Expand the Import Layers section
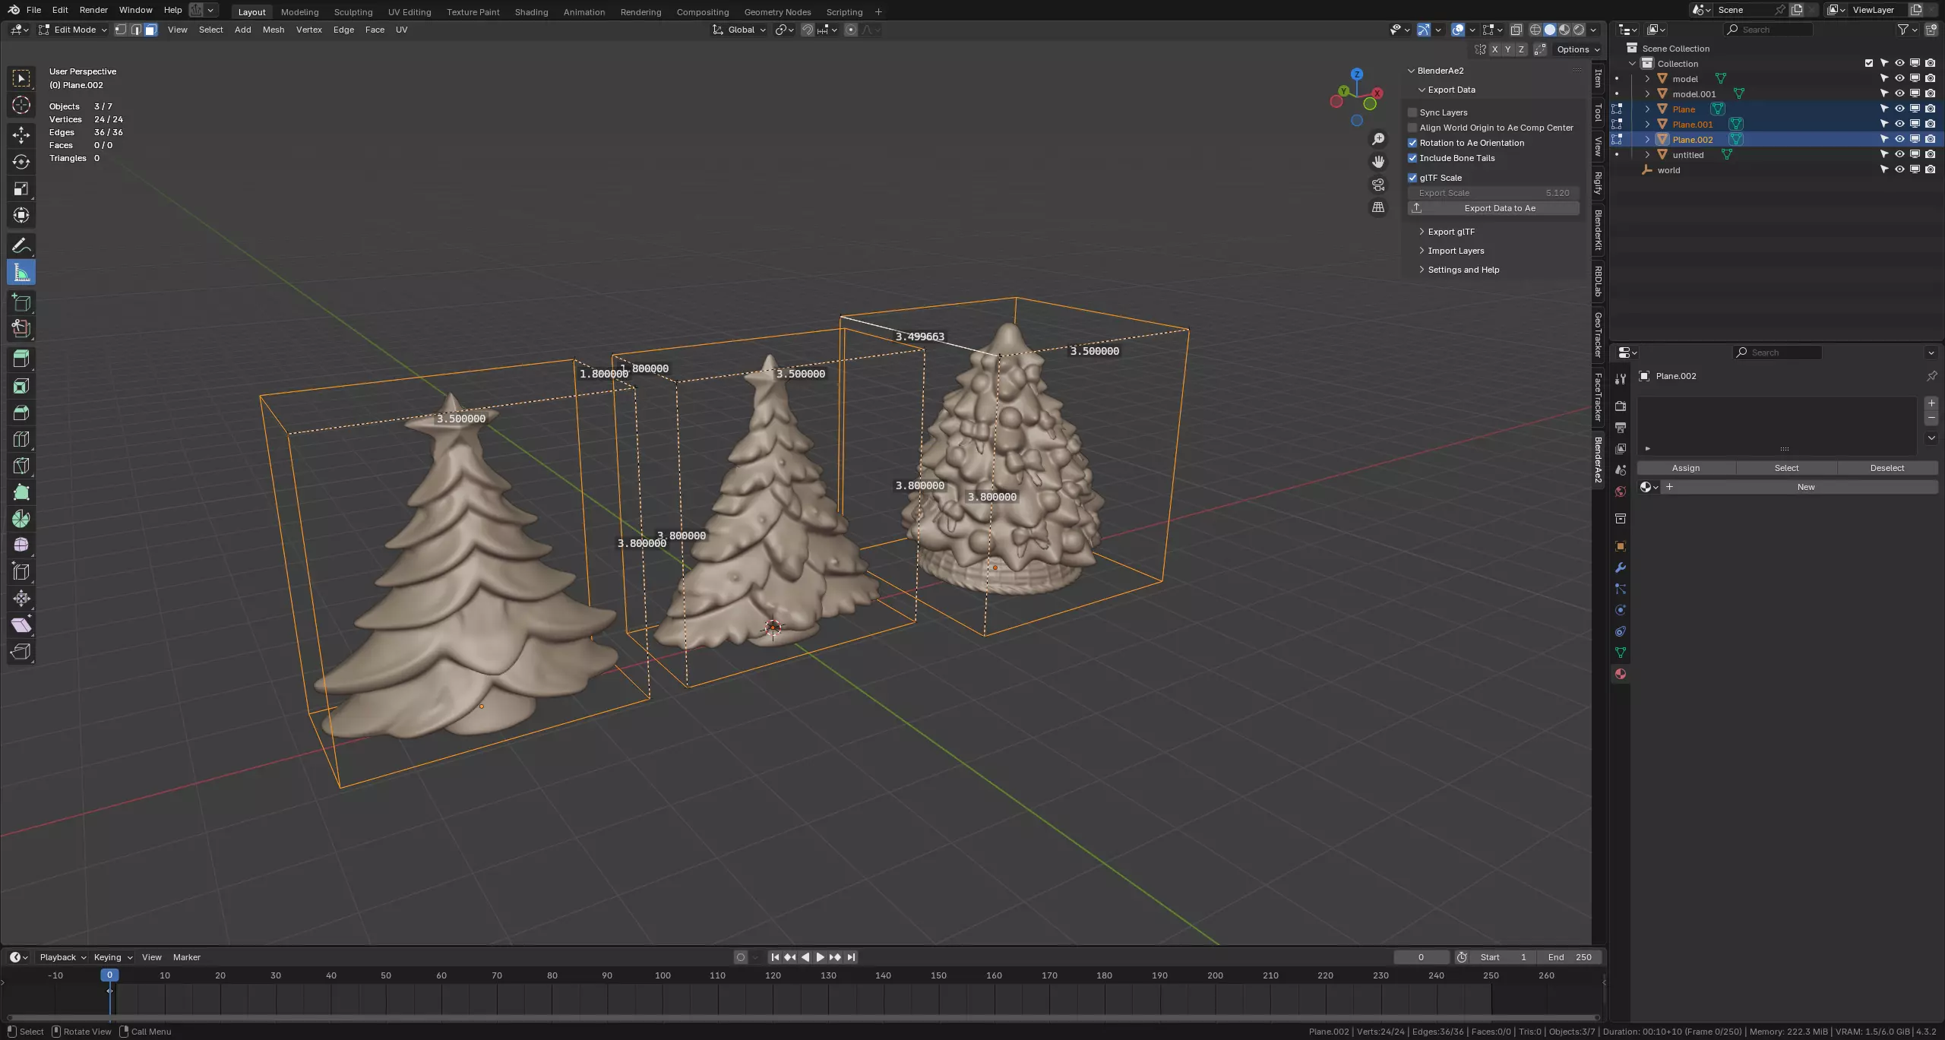 coord(1455,251)
